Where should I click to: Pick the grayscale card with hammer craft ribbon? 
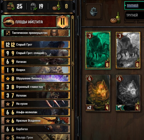128,93
